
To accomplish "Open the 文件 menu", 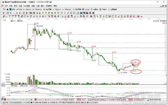I will 6,6.
